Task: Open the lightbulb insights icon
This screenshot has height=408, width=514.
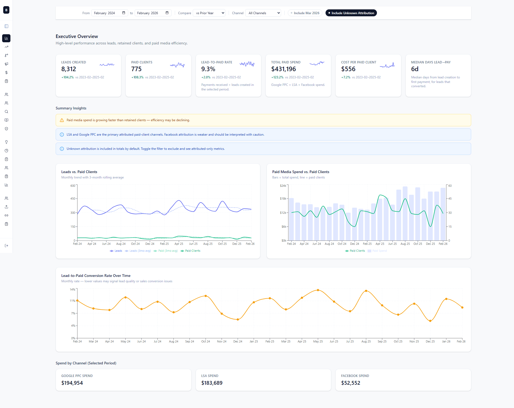Action: pos(6,142)
